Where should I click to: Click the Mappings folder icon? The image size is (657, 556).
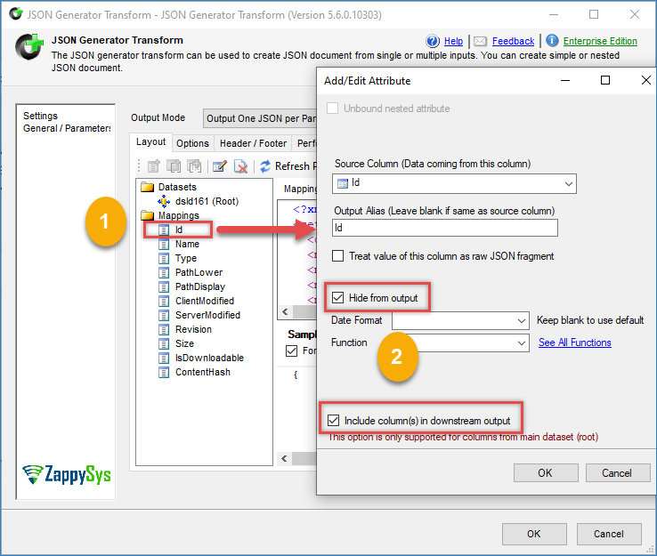148,215
